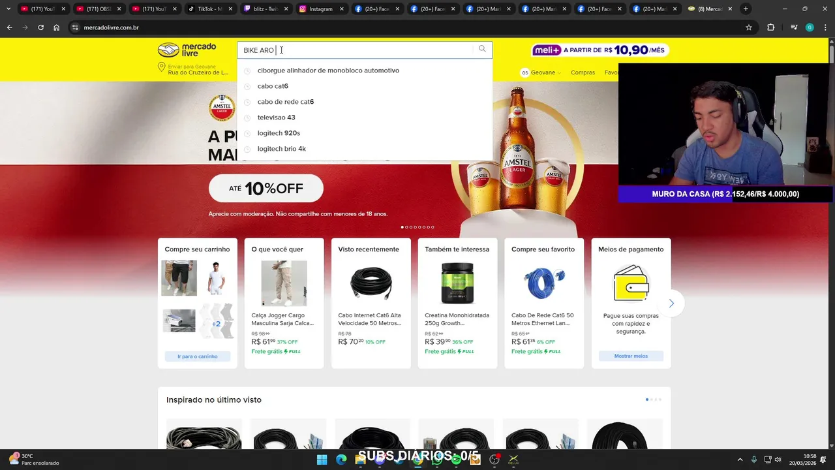Reload the page with refresh icon
835x470 pixels.
click(40, 27)
